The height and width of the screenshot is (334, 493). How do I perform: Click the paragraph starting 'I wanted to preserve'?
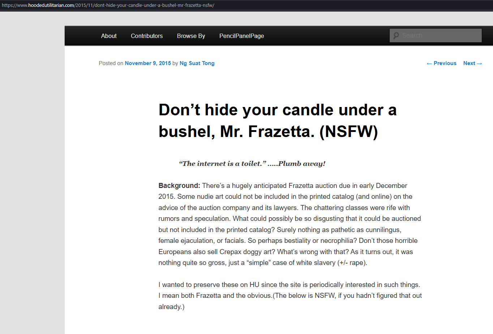point(290,296)
